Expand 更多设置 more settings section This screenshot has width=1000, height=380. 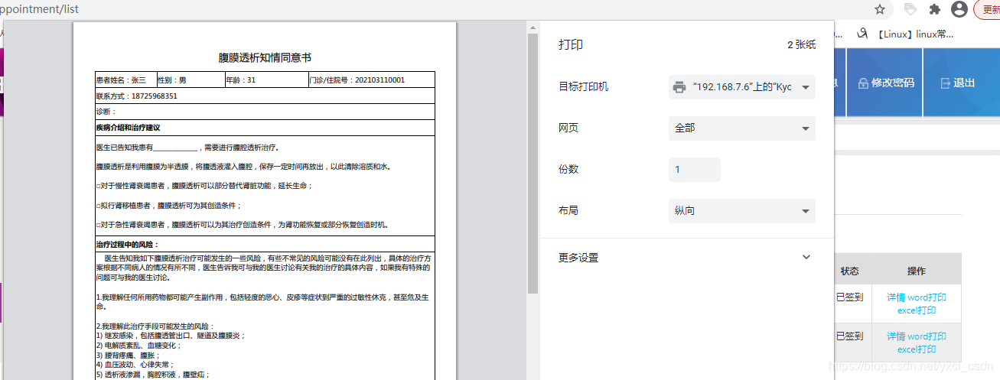click(x=686, y=258)
